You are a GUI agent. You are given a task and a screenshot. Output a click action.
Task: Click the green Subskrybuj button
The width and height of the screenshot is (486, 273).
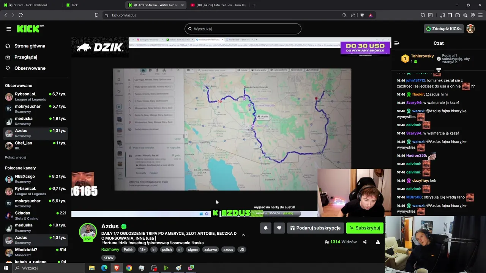click(x=365, y=228)
